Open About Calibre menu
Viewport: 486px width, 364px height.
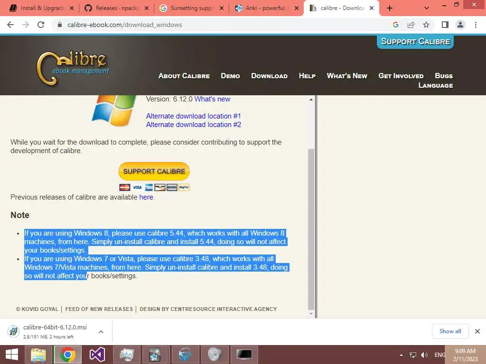tap(184, 76)
